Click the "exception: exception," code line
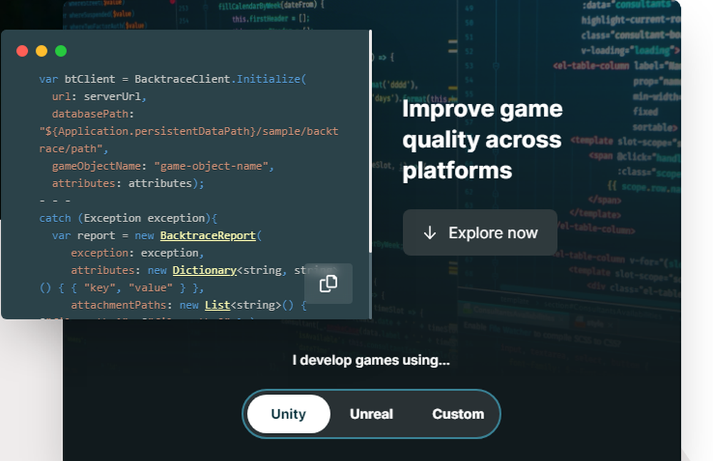Viewport: 713px width, 461px height. pyautogui.click(x=138, y=253)
